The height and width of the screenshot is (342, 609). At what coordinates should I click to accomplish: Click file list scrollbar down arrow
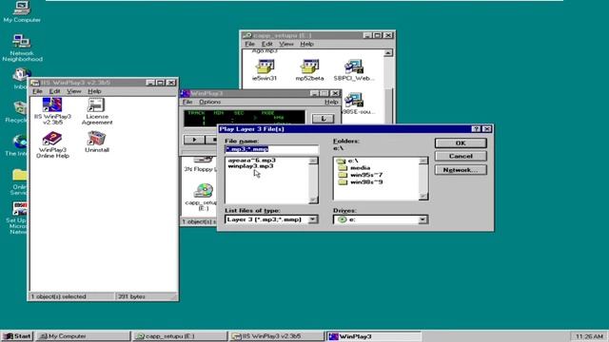[x=313, y=199]
